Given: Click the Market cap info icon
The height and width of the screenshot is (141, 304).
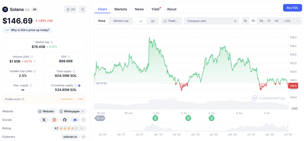Looking at the screenshot, I should tap(52, 42).
